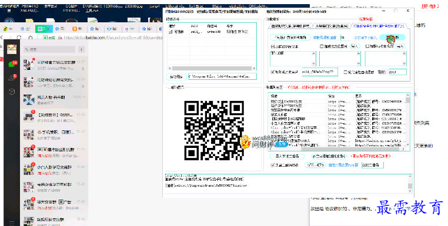This screenshot has width=448, height=226.
Task: Click the blue link beside the bottom input
Action: pyautogui.click(x=343, y=165)
